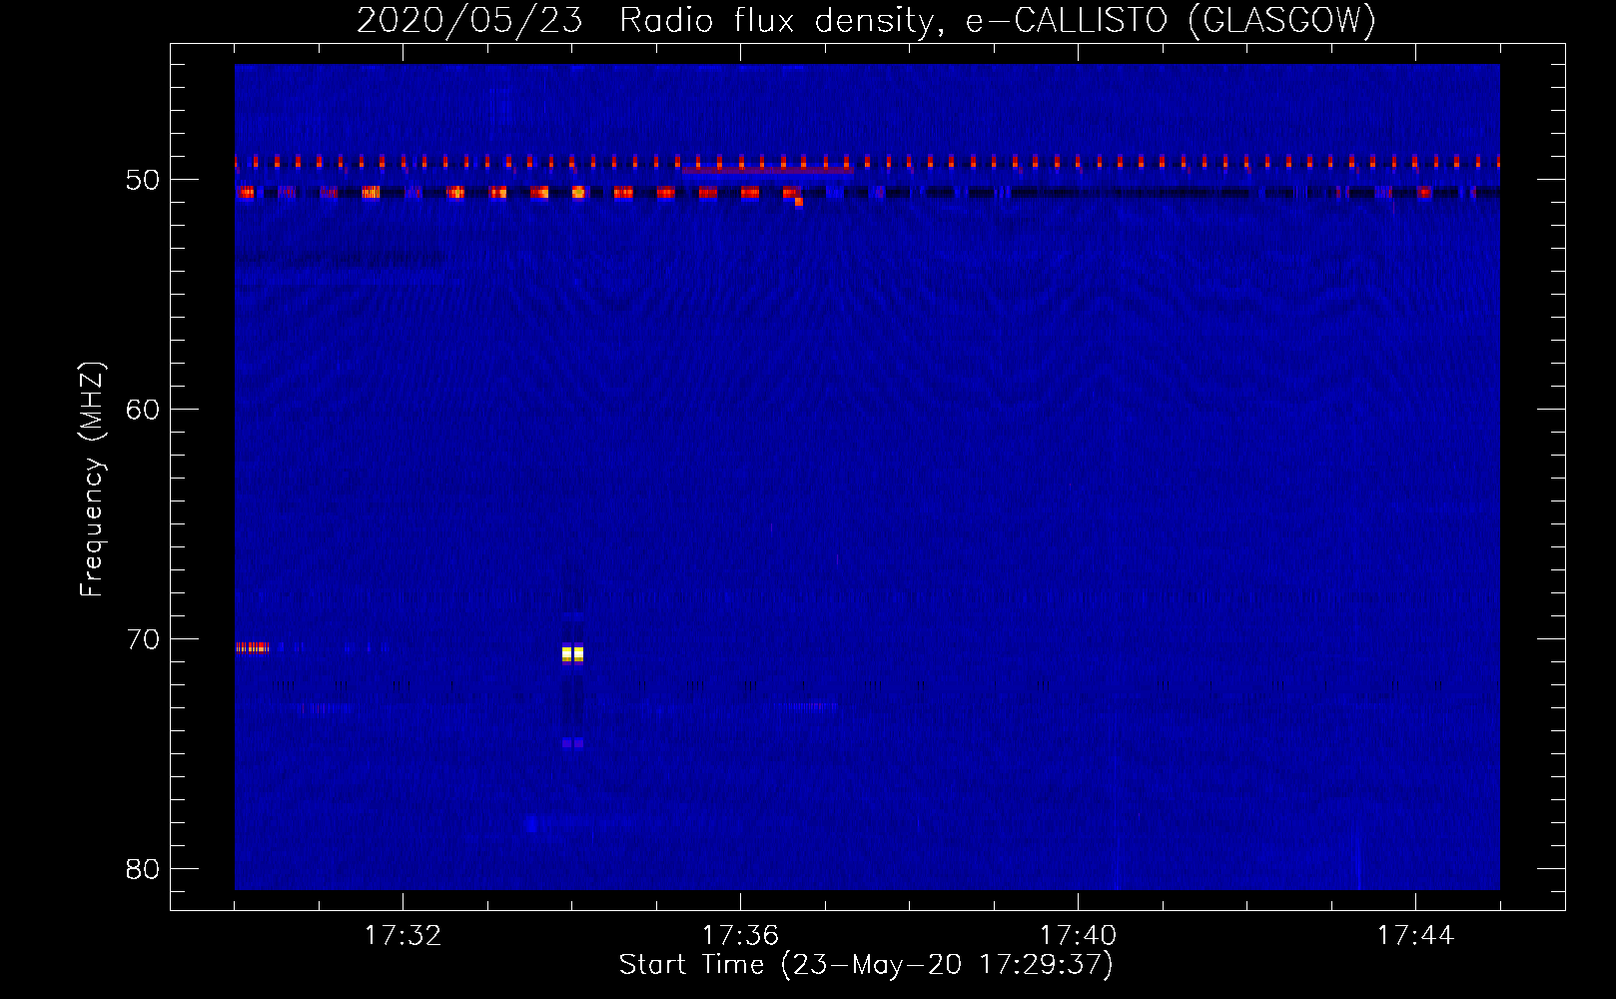Screen dimensions: 1616x999
Task: Click the red-orange signal at 70 MHz start
Action: pyautogui.click(x=252, y=647)
